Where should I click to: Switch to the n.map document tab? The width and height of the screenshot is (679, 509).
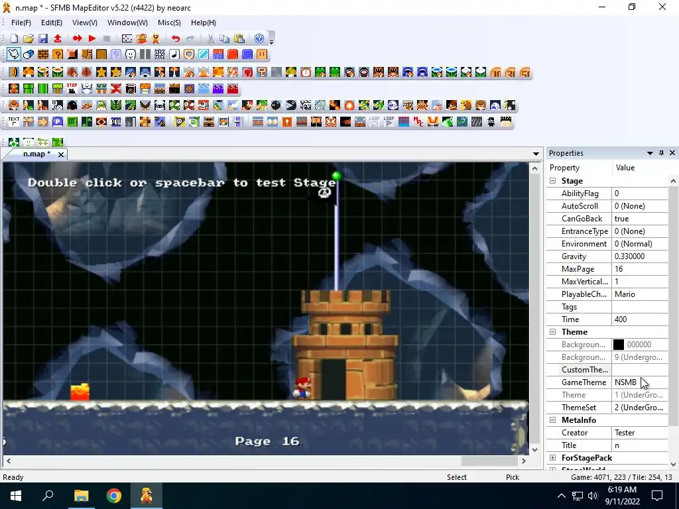36,154
